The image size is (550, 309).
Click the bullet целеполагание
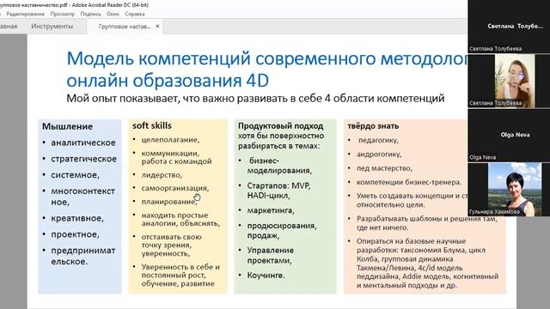coord(170,140)
